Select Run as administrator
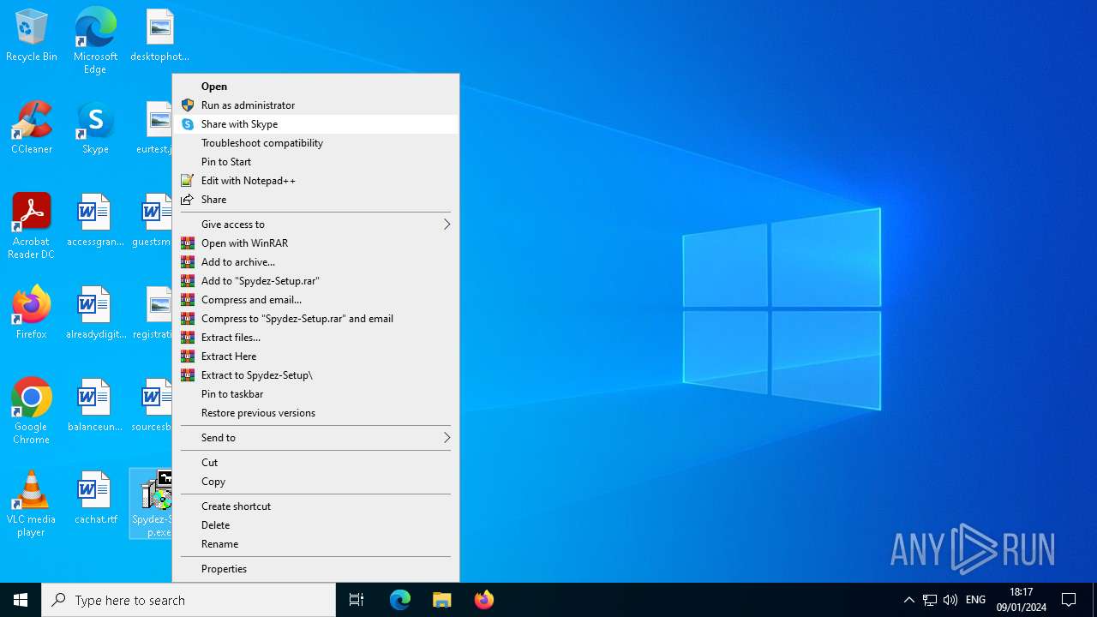This screenshot has height=617, width=1097. (248, 105)
